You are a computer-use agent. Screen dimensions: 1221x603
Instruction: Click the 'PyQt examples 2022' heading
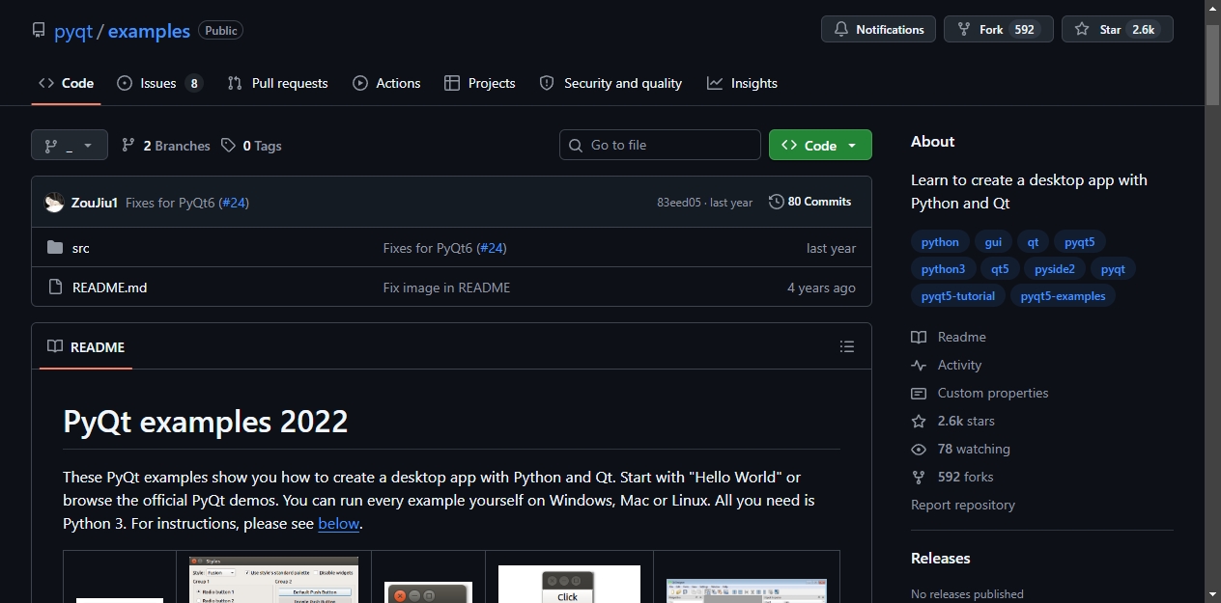(206, 422)
